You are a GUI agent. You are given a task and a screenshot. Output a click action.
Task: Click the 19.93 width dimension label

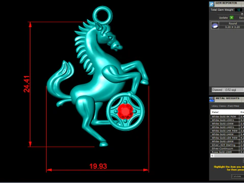[98, 166]
